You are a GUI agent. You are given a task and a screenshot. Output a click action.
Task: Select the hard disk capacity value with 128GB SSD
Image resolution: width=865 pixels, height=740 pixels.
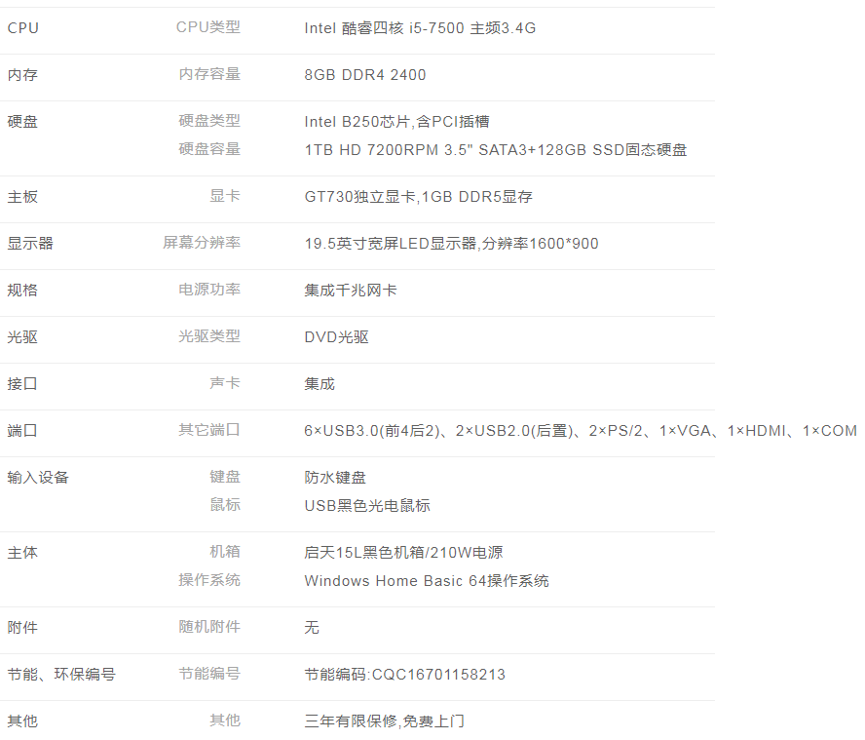point(496,150)
